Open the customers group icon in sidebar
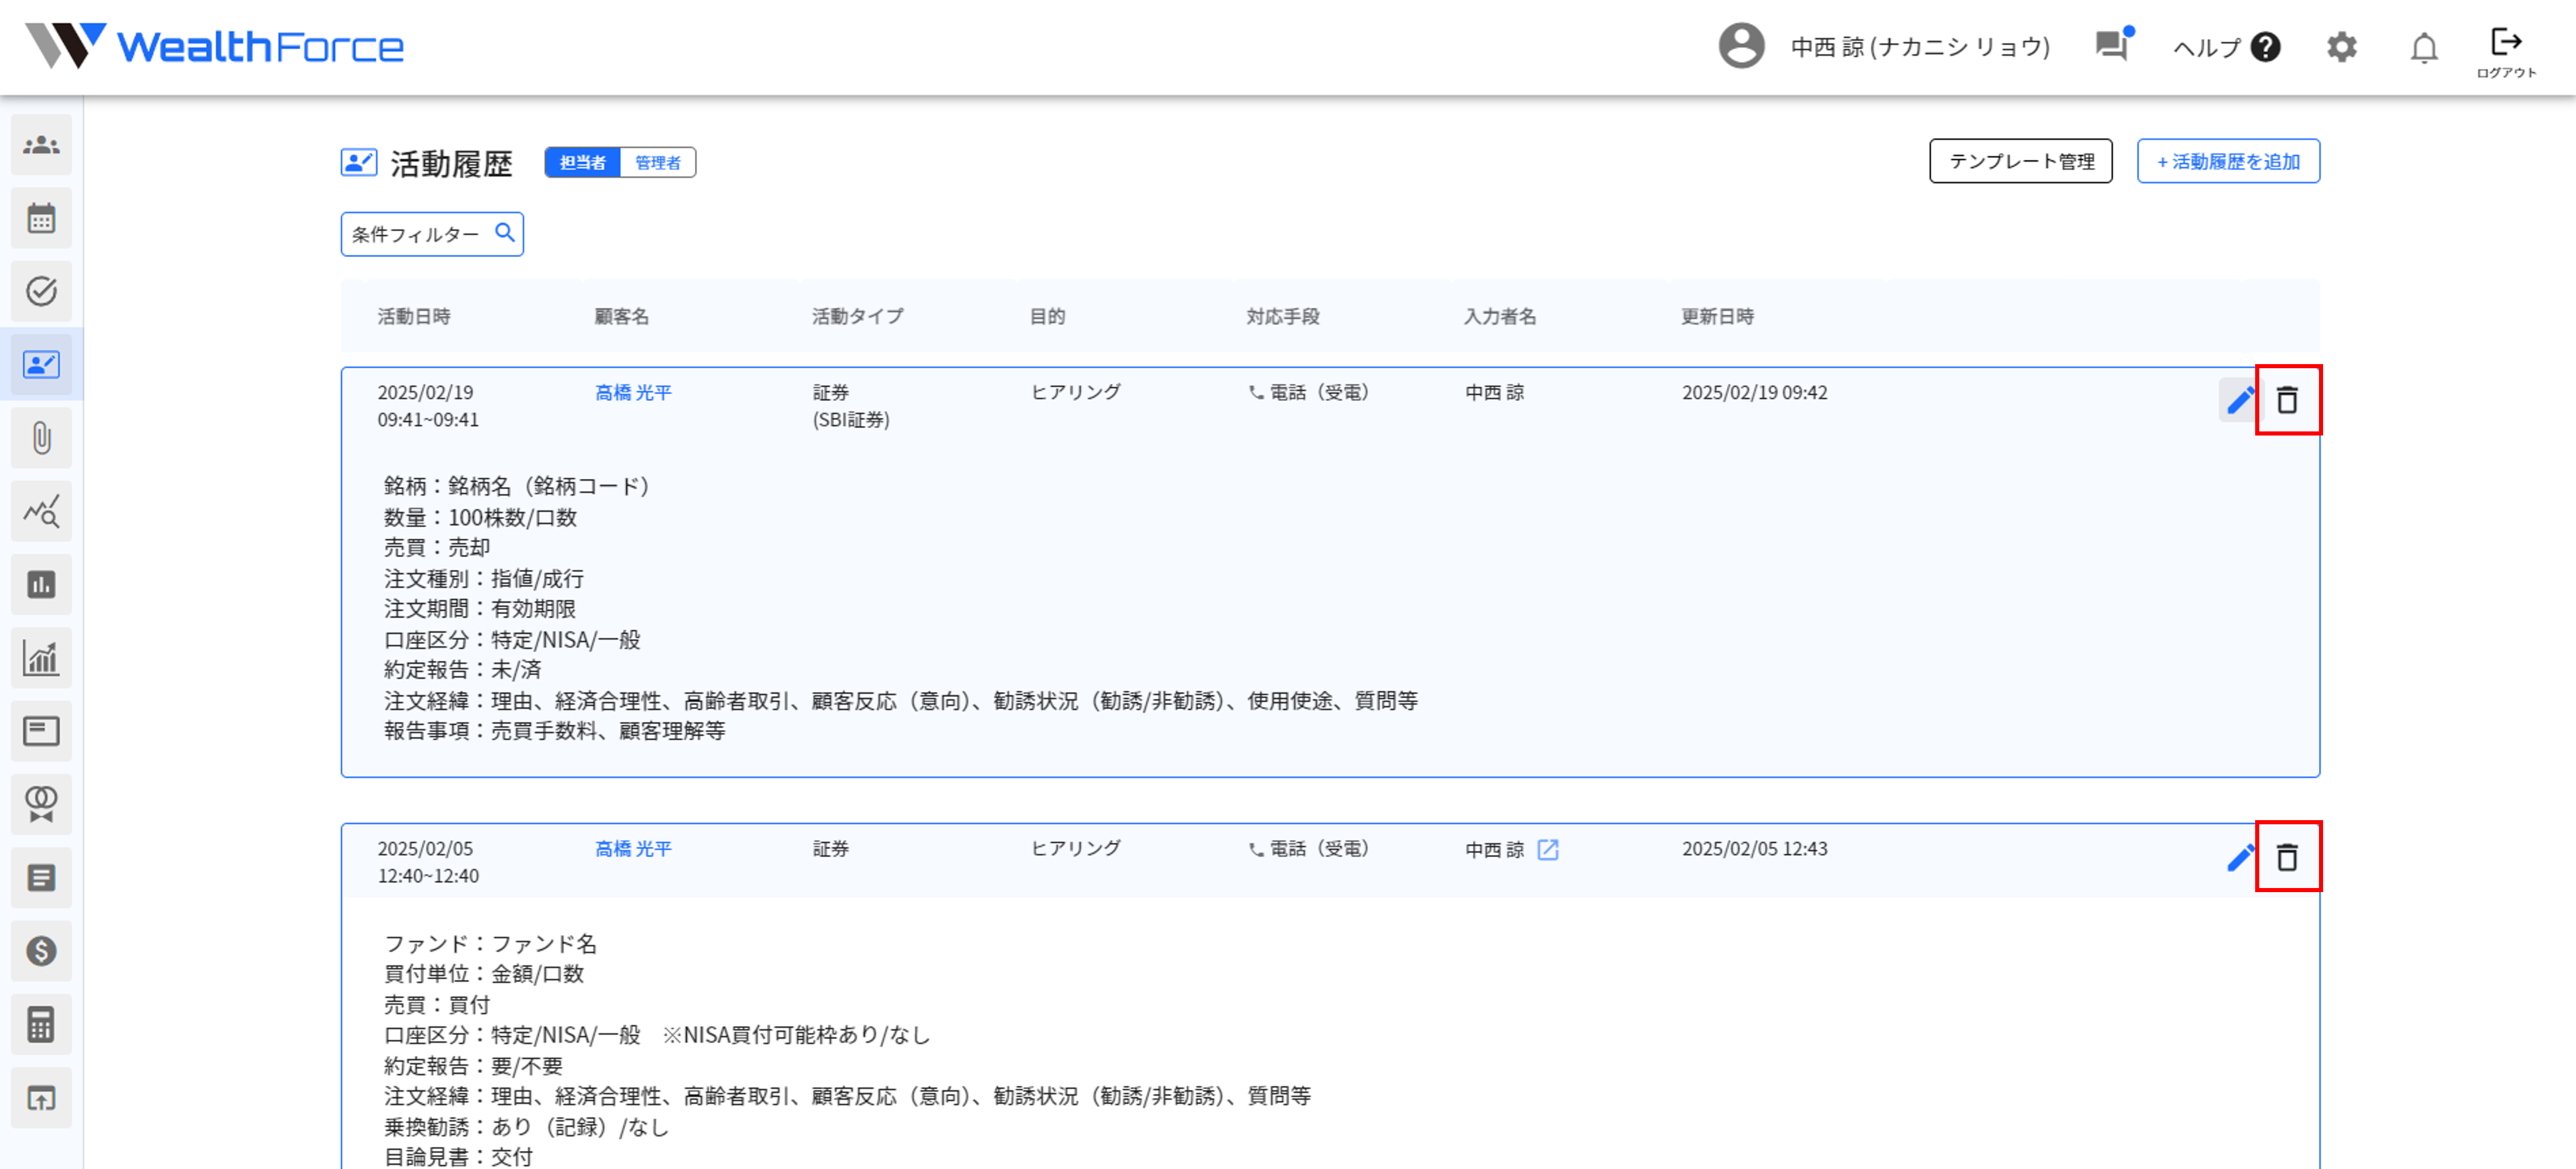The image size is (2576, 1169). pos(41,145)
